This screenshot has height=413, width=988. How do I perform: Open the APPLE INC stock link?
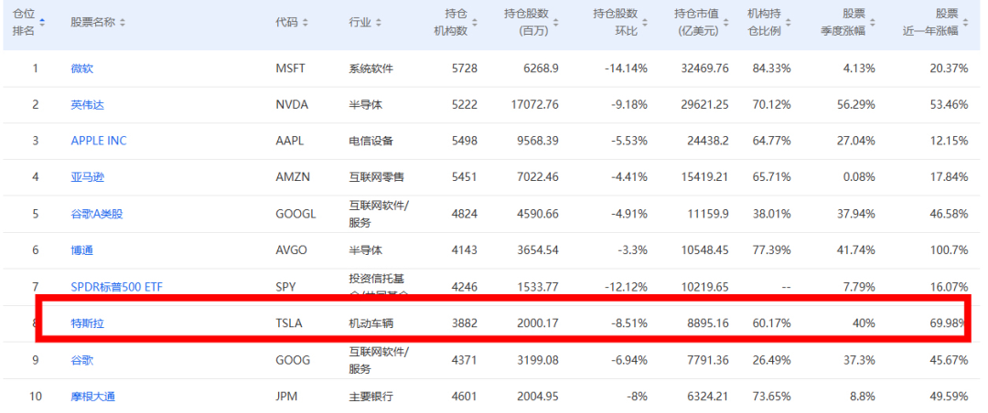coord(98,141)
